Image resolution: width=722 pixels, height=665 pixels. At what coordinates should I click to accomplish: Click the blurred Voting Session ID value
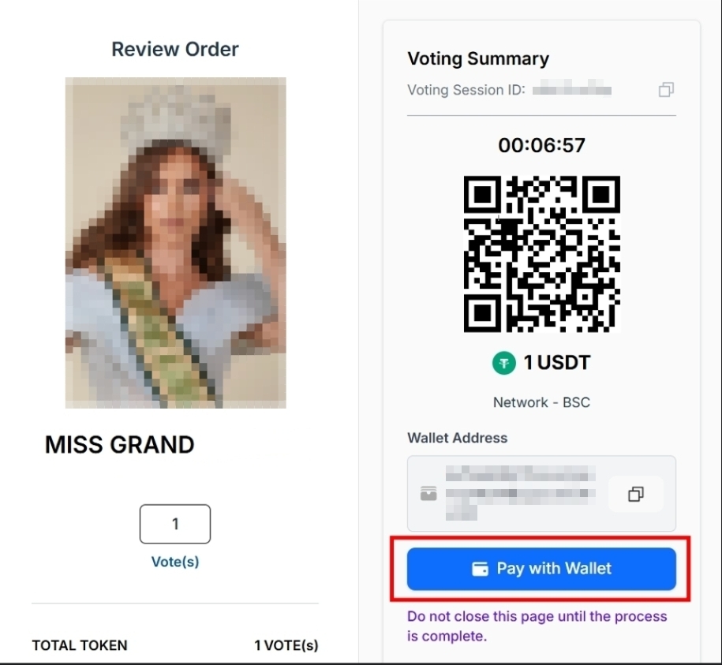tap(572, 90)
